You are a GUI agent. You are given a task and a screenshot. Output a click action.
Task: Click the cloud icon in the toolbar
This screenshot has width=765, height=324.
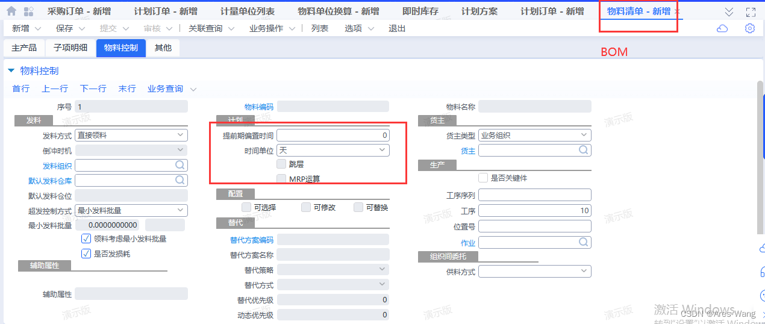pos(722,28)
